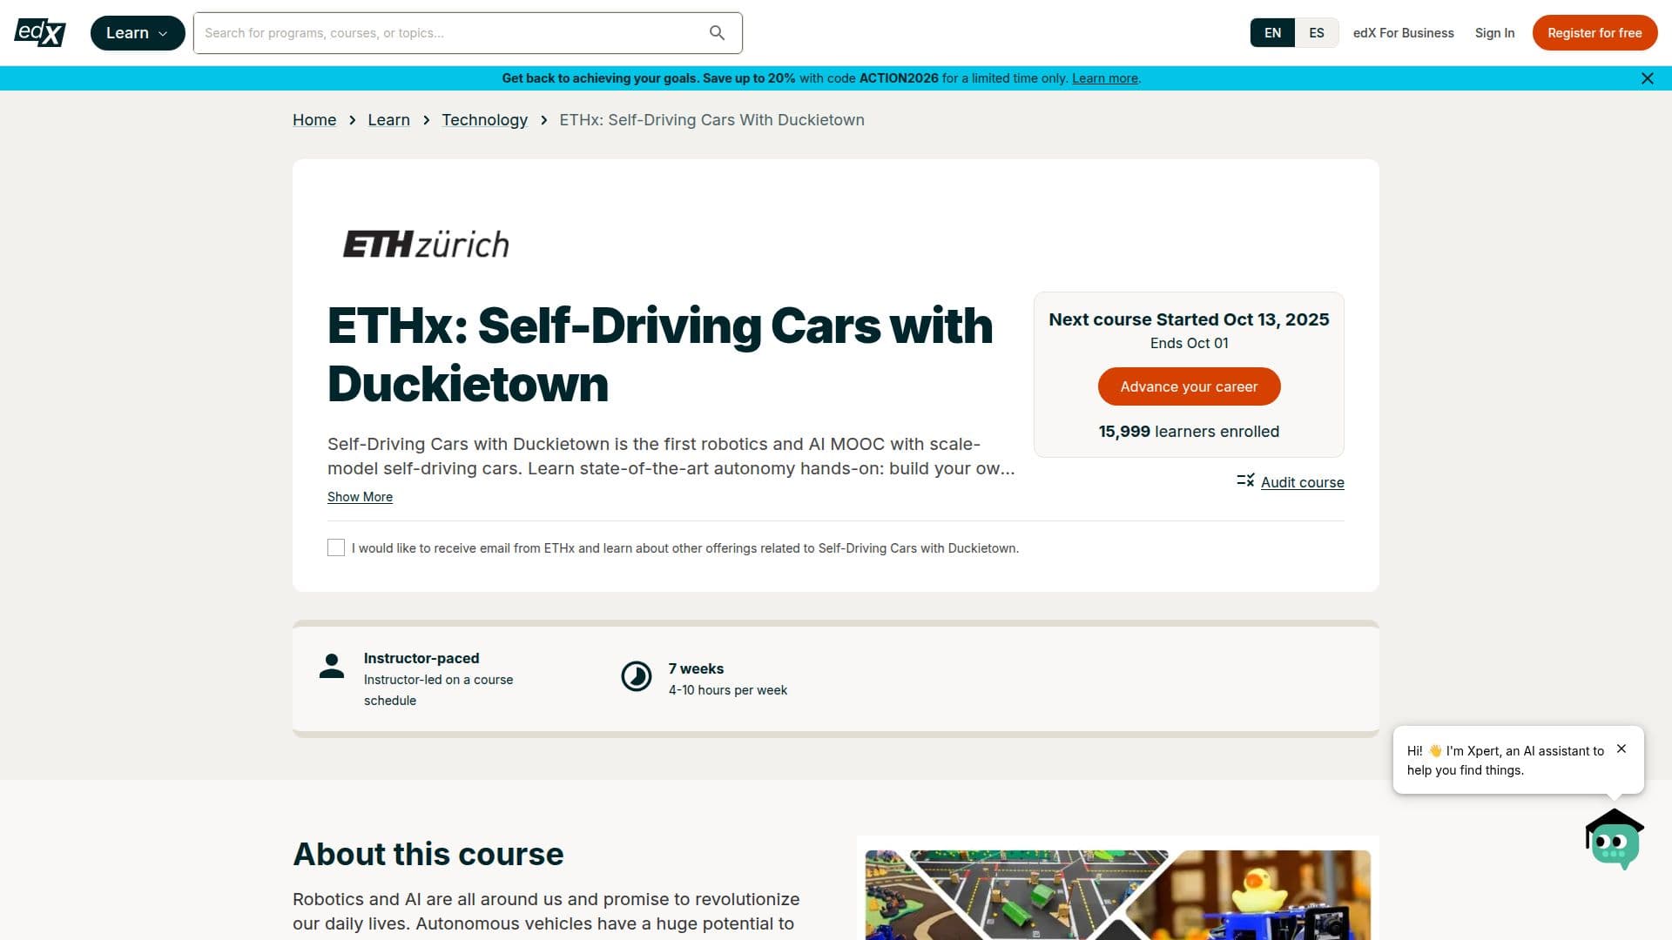Click the Duckietown course image thumbnail
Image resolution: width=1672 pixels, height=940 pixels.
click(1117, 895)
